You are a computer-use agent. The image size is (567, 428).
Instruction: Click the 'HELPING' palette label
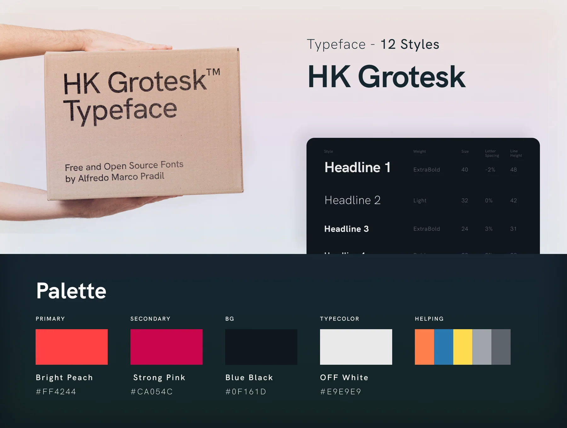(429, 319)
